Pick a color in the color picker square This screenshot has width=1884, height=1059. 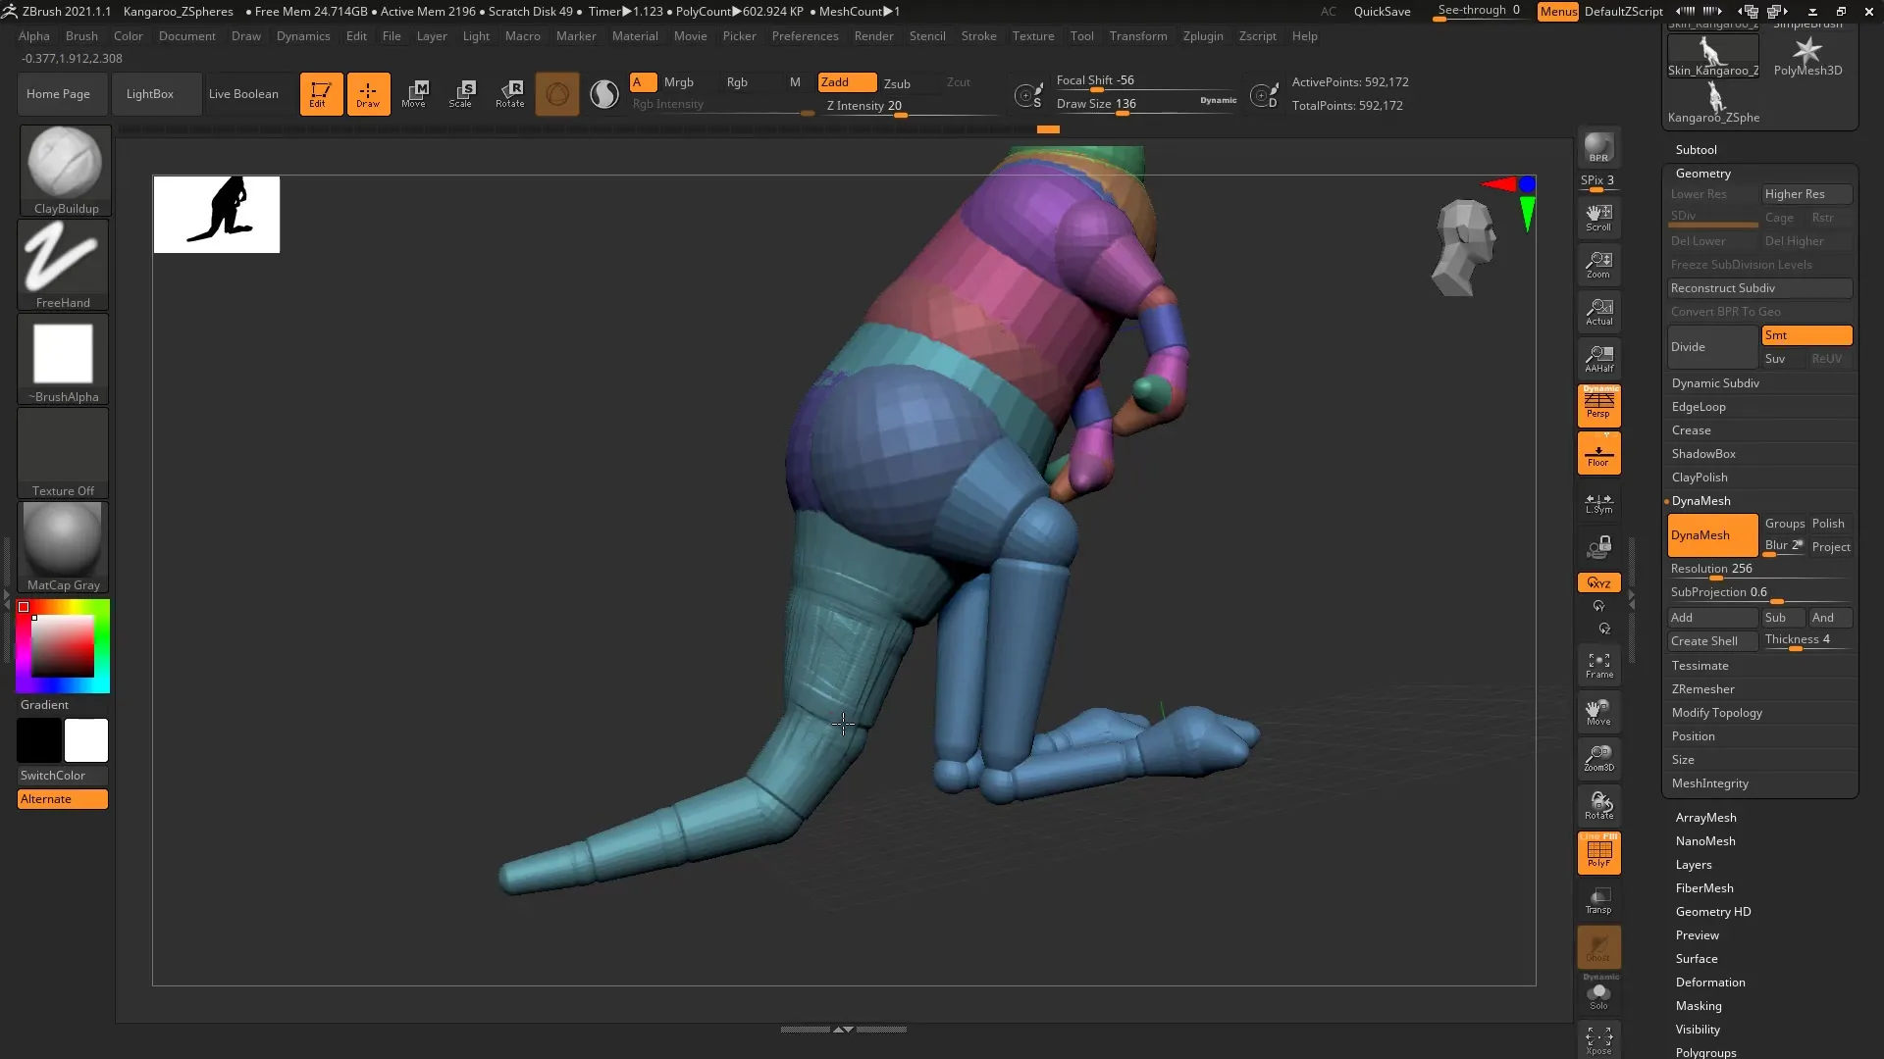[63, 646]
